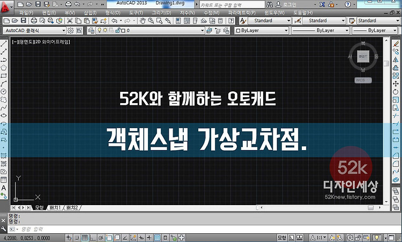The height and width of the screenshot is (242, 402).
Task: Click the 모형 model space button in status bar
Action: click(x=282, y=238)
